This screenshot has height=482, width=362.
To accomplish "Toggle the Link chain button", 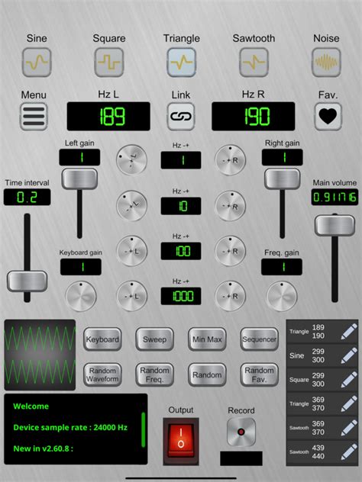I will [181, 117].
